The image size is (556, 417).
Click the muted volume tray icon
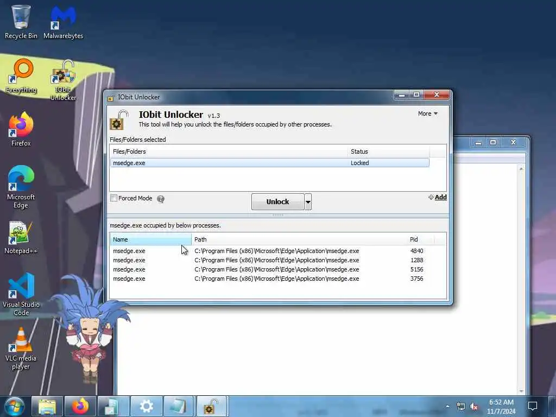(473, 406)
